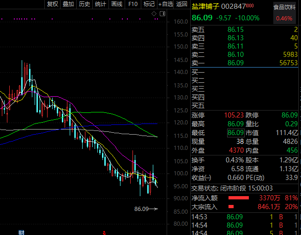Add stock to watchlist with +自选
The width and height of the screenshot is (301, 235).
(165, 4)
